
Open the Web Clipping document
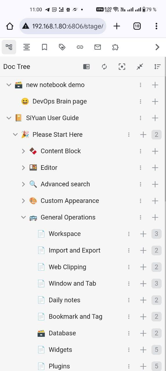pyautogui.click(x=68, y=267)
